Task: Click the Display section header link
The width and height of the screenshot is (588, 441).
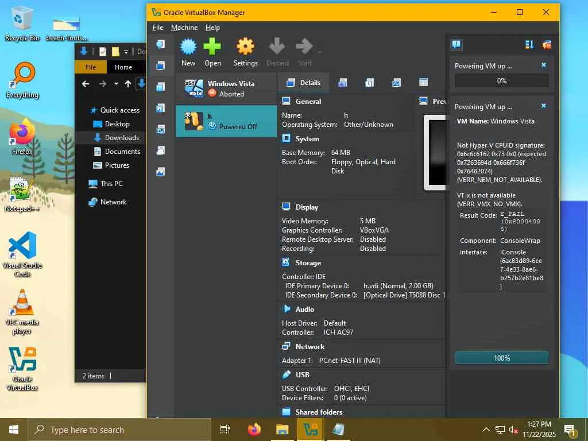Action: coord(307,207)
